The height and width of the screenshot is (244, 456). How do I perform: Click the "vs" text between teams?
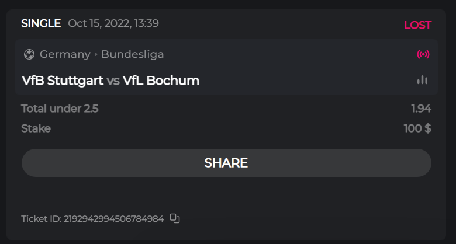[113, 81]
